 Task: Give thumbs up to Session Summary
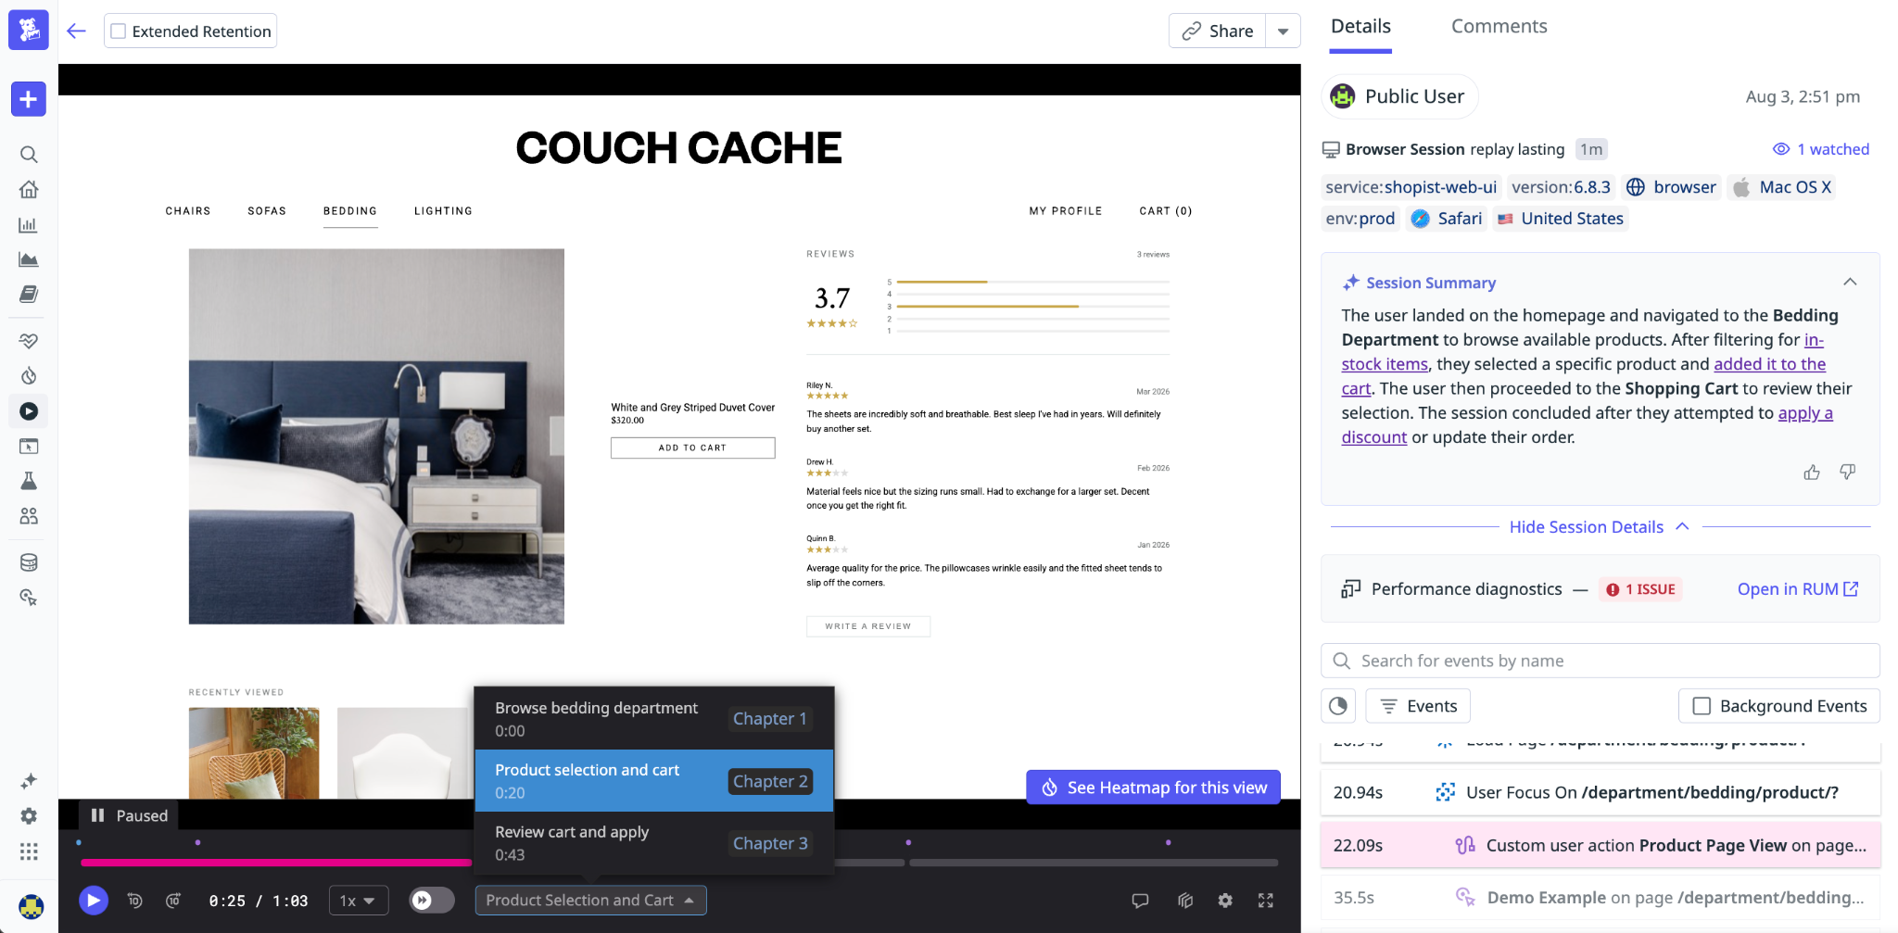click(1812, 473)
